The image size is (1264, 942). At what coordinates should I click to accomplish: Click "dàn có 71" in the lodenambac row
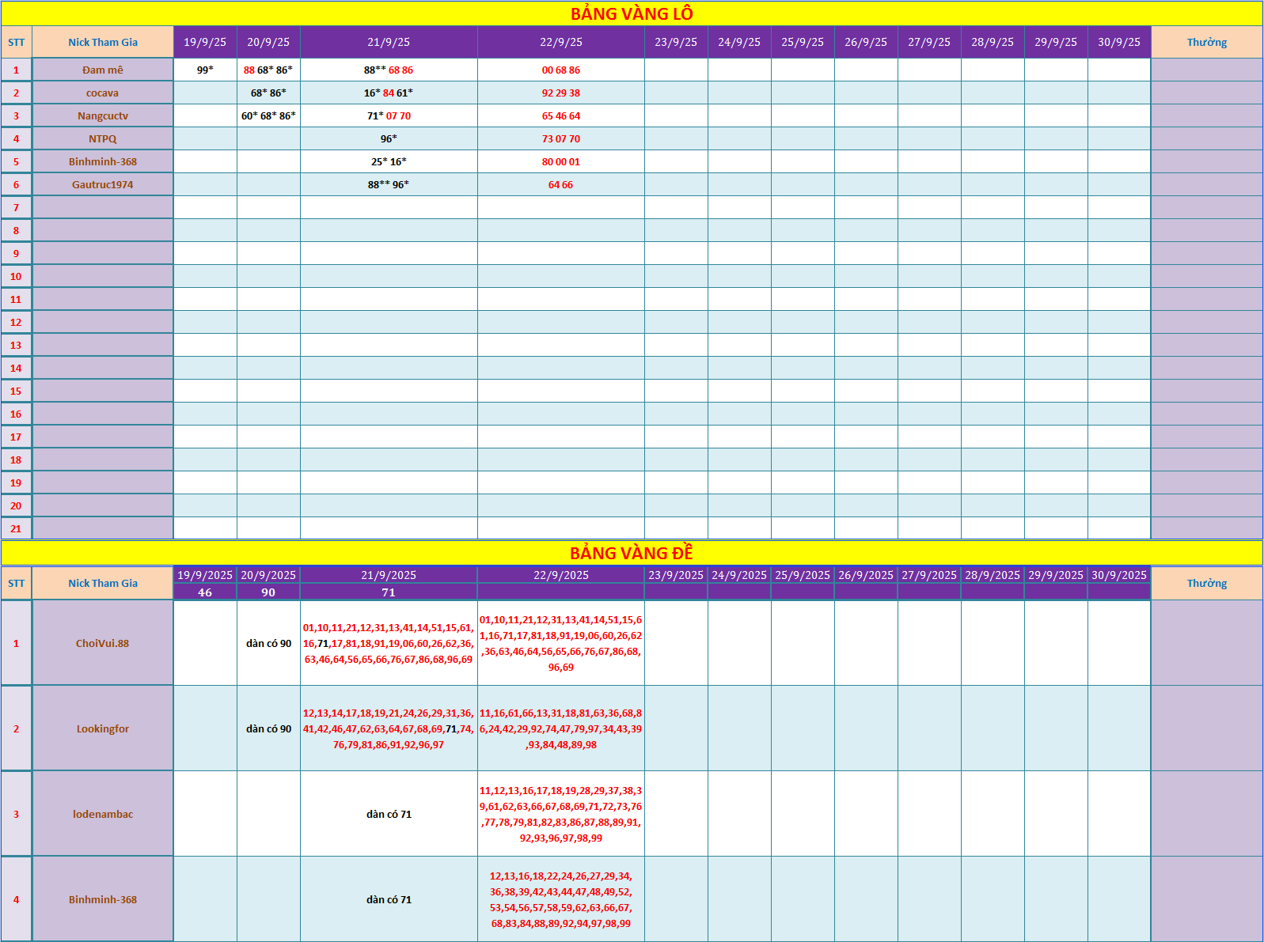point(389,814)
